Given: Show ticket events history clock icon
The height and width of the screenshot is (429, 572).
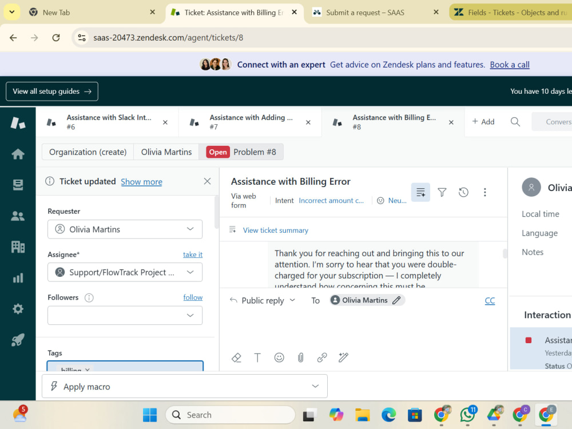Looking at the screenshot, I should (463, 192).
